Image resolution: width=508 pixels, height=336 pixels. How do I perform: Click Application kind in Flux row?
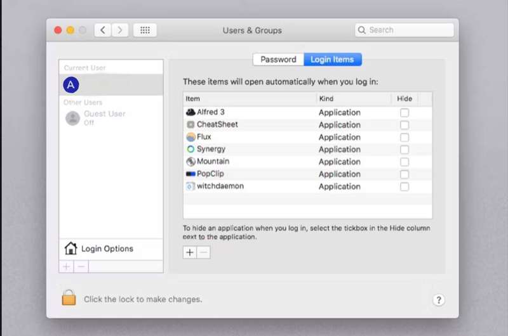[340, 137]
